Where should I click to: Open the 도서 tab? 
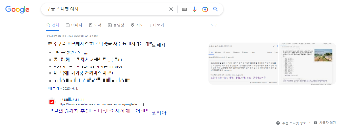(95, 25)
